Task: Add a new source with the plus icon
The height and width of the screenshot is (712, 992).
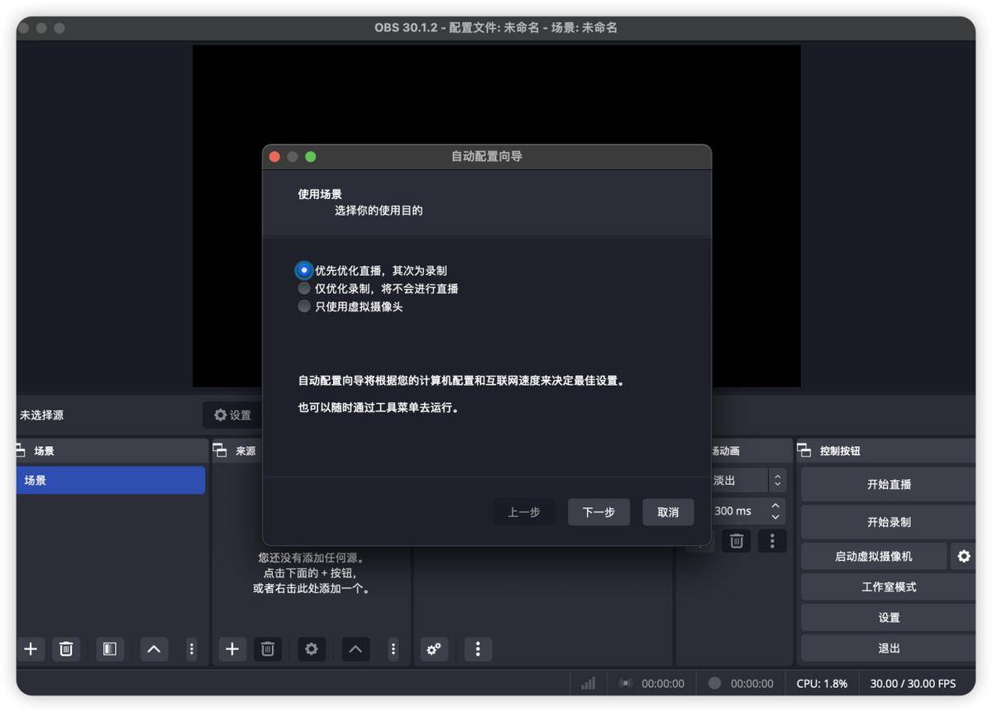Action: point(231,649)
